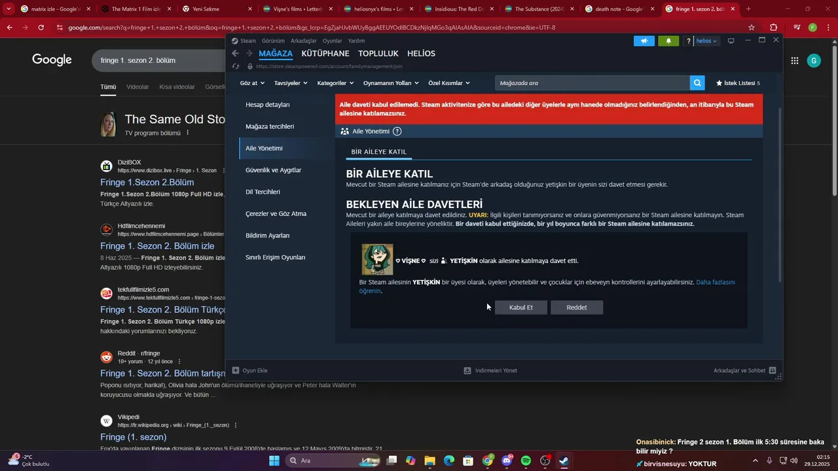Bookmark this page with Chrome star

point(752,27)
